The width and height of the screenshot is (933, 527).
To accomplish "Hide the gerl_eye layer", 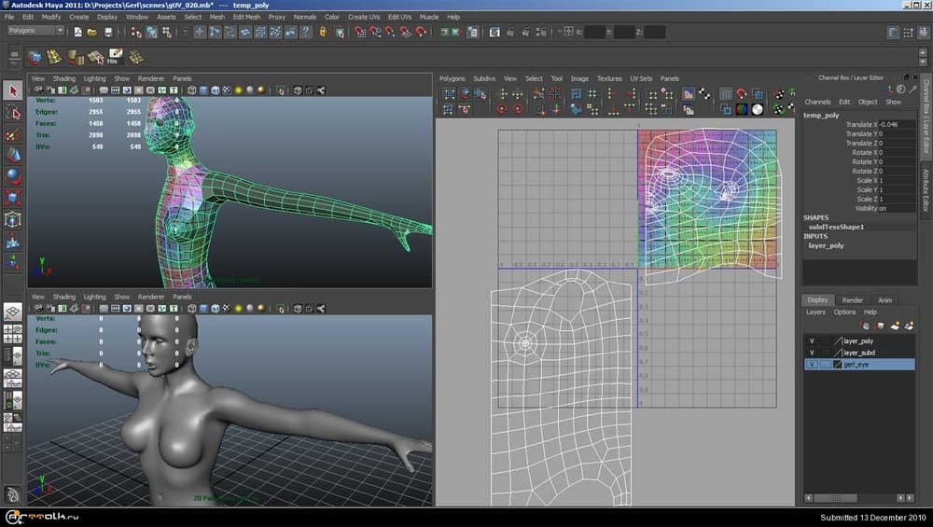I will pos(812,365).
